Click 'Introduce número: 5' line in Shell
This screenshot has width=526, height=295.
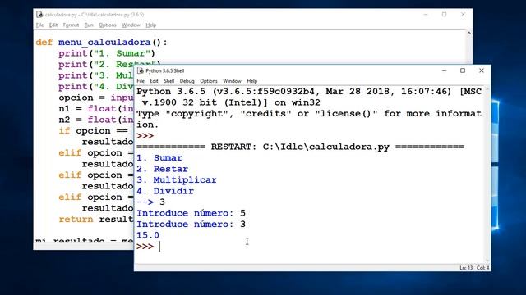191,213
